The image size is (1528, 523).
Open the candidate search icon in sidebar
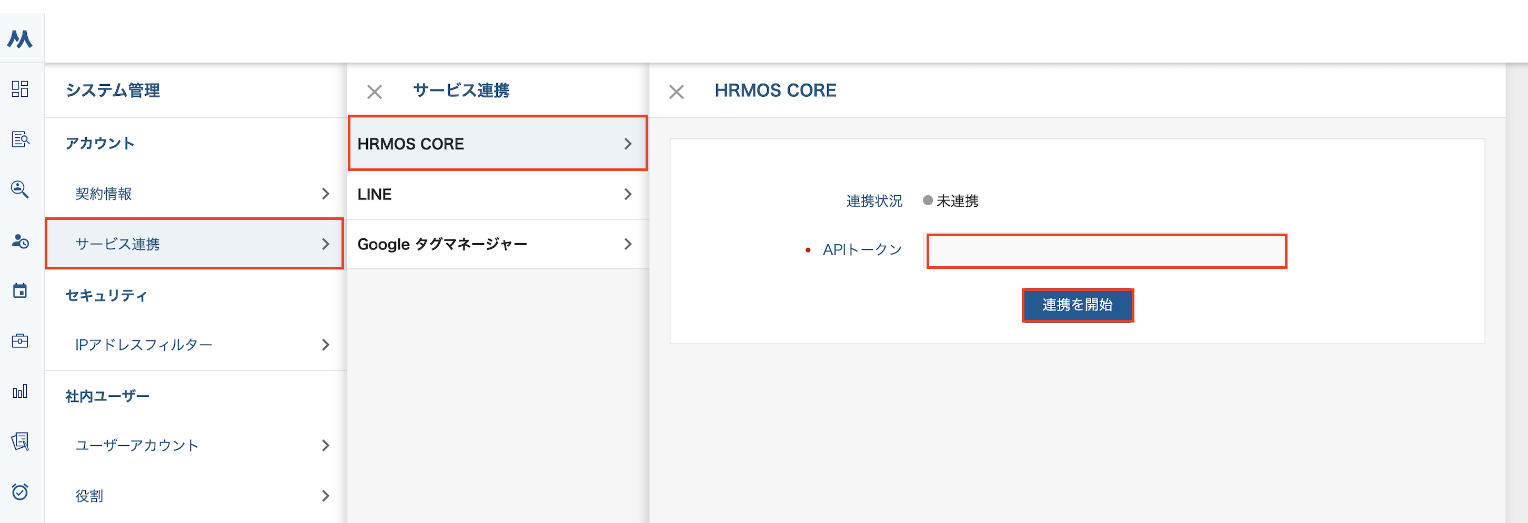point(20,190)
